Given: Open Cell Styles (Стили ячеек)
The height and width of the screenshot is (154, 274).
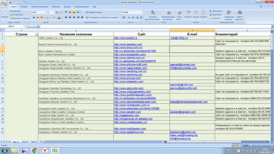Looking at the screenshot, I should [x=179, y=15].
